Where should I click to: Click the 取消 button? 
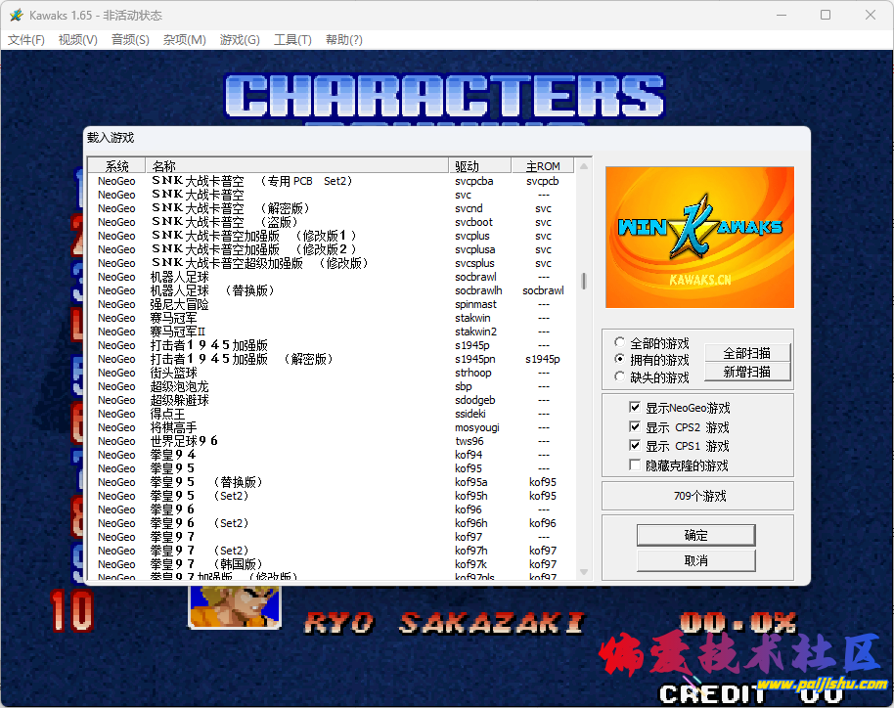695,559
